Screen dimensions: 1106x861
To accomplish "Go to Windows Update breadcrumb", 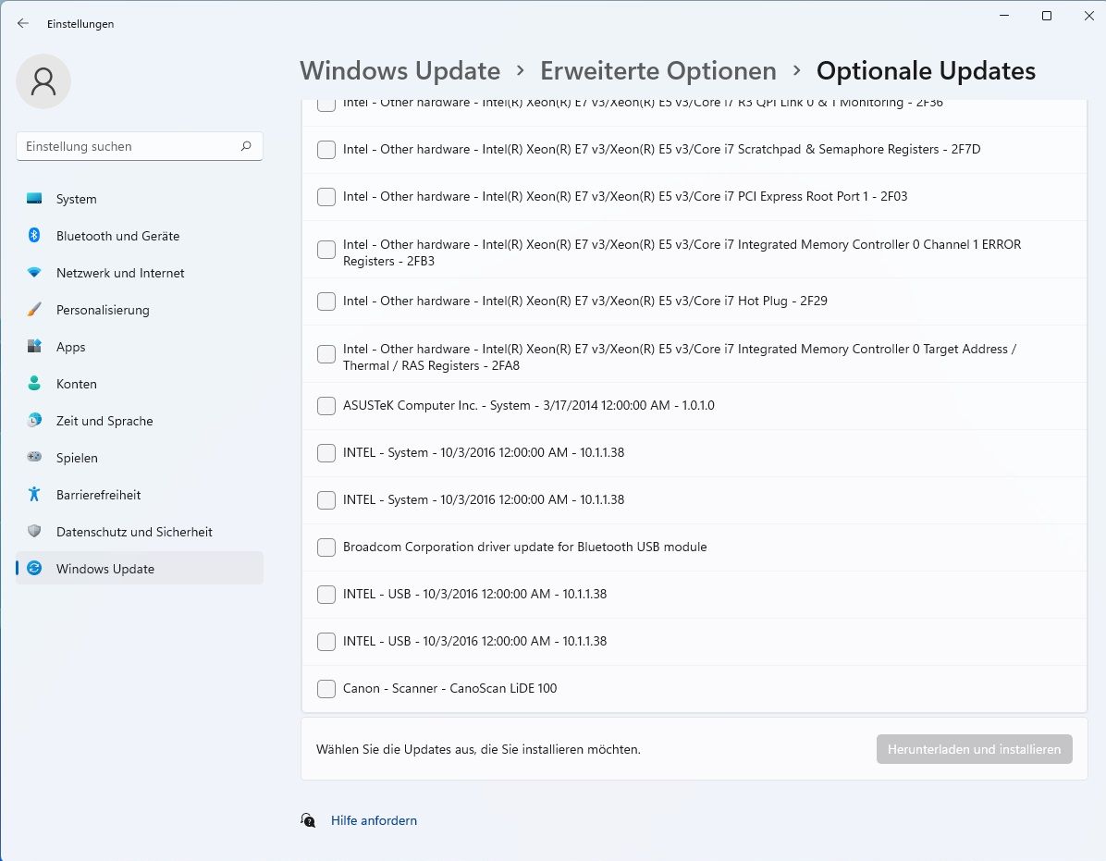I will pyautogui.click(x=399, y=70).
